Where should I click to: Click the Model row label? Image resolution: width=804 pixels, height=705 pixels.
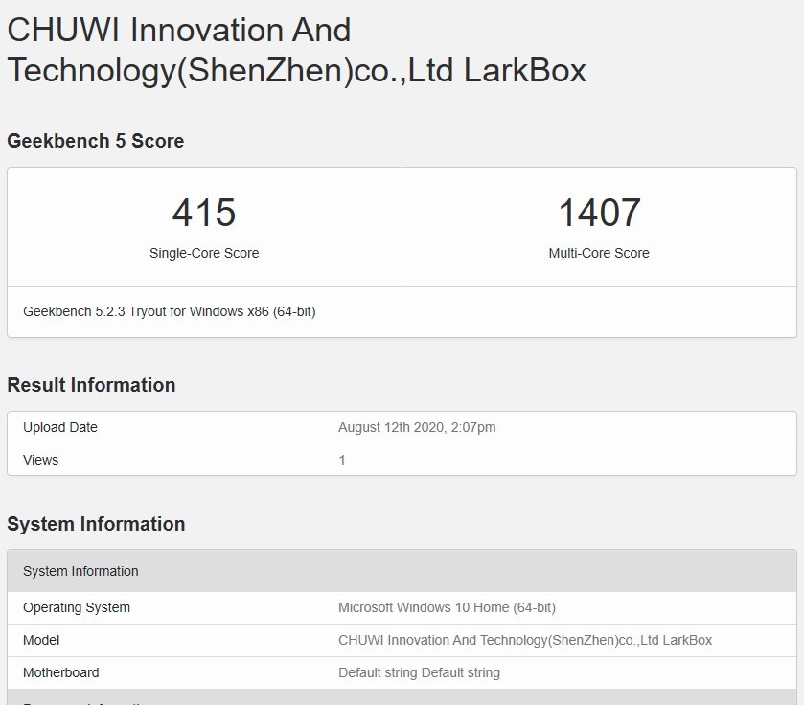coord(41,640)
